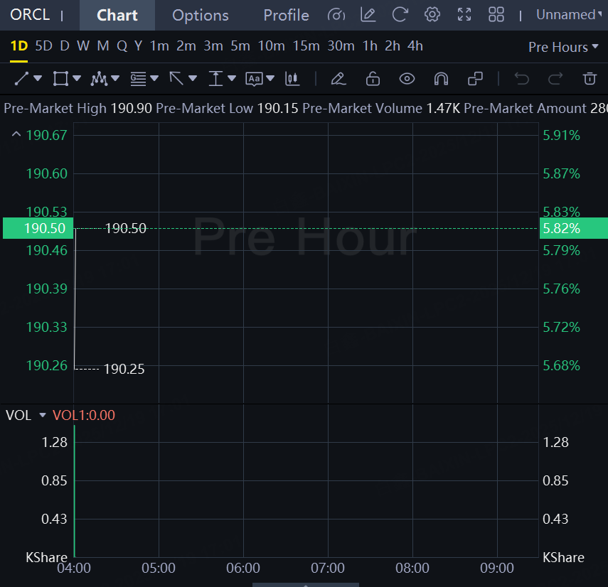Choose the 2m interval

click(186, 46)
